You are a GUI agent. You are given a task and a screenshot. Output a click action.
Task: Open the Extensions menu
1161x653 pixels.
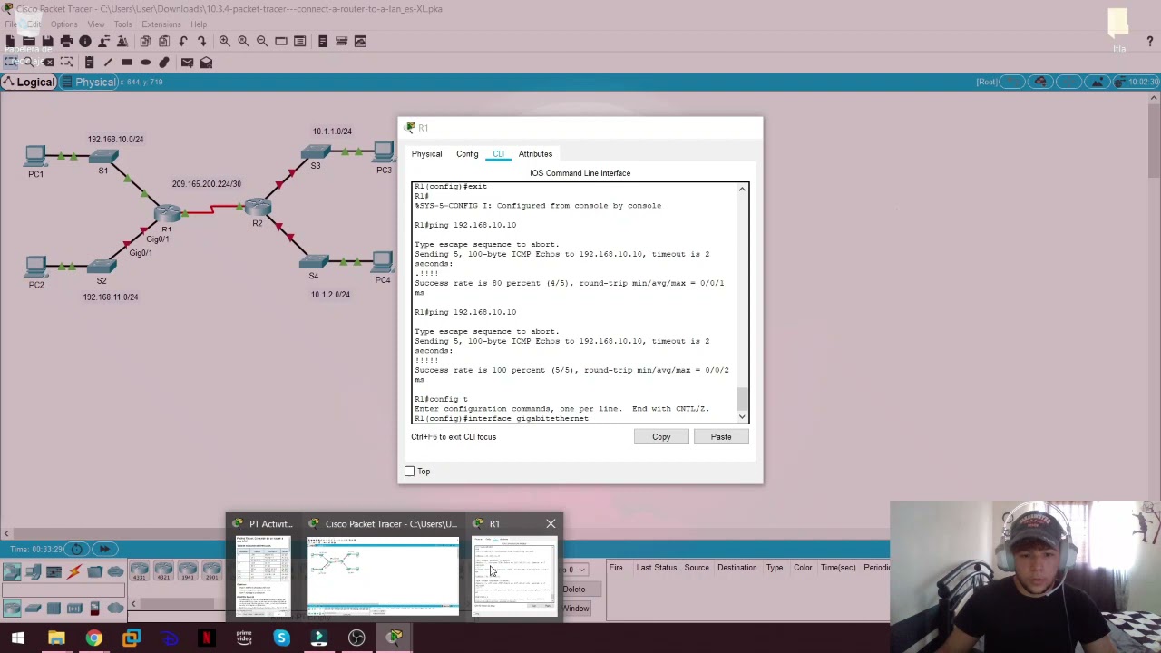click(161, 24)
